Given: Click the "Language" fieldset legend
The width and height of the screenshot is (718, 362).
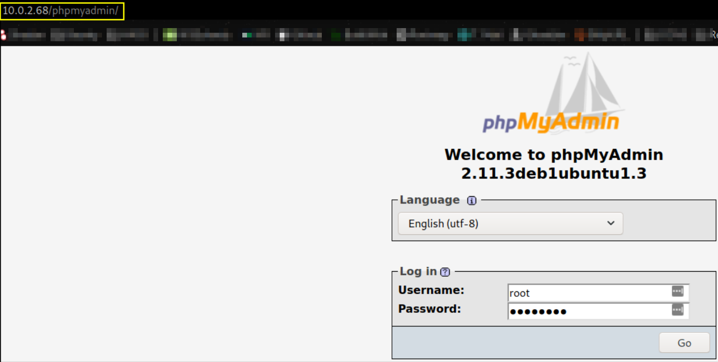Looking at the screenshot, I should 429,200.
